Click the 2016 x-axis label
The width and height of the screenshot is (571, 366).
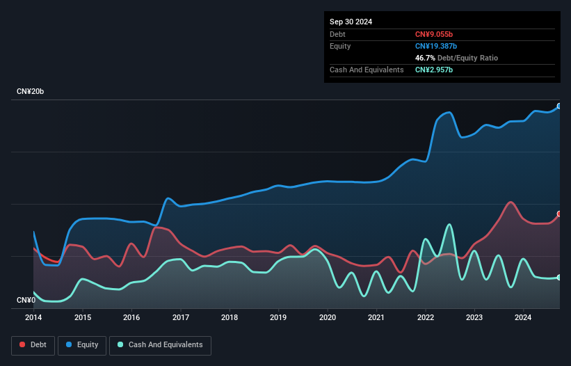[131, 317]
